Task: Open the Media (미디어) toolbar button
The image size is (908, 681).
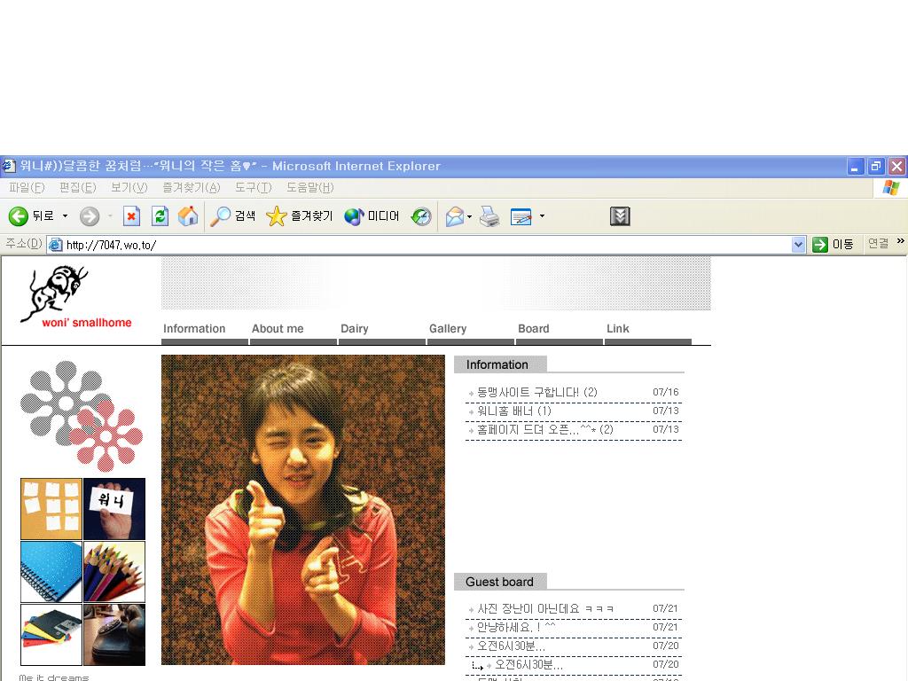Action: click(x=372, y=216)
